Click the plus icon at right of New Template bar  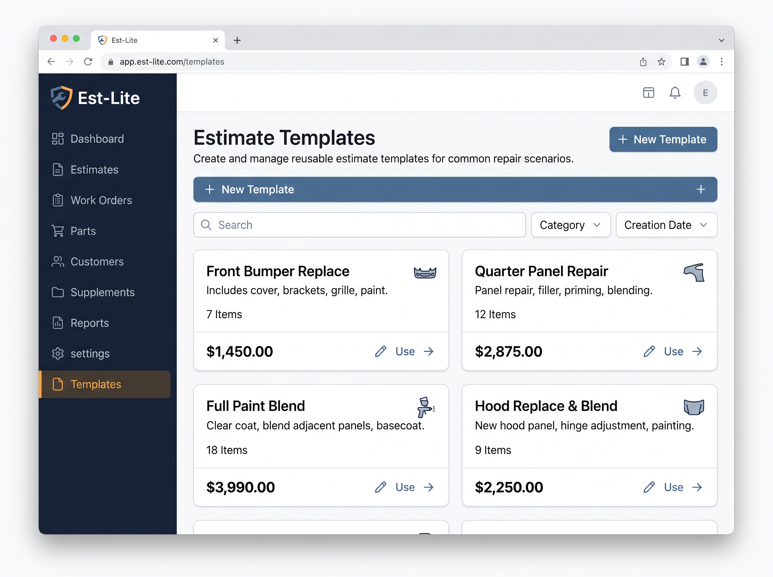(x=701, y=189)
